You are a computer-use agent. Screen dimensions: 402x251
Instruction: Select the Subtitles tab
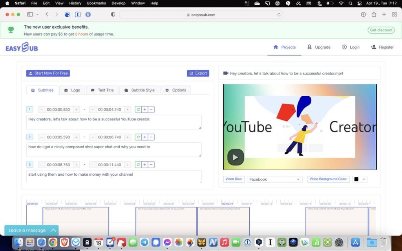point(42,90)
